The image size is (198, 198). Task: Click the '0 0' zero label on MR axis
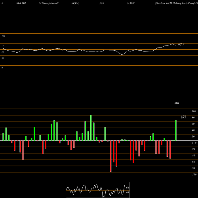pyautogui.click(x=194, y=143)
